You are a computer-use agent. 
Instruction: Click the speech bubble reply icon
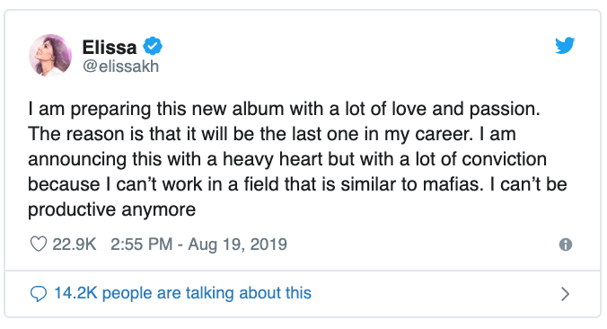(x=39, y=294)
